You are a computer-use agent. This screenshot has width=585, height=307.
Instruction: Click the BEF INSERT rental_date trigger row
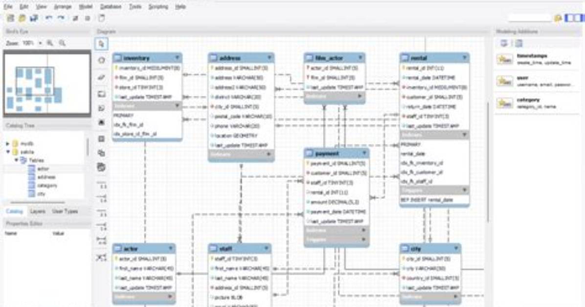[434, 200]
